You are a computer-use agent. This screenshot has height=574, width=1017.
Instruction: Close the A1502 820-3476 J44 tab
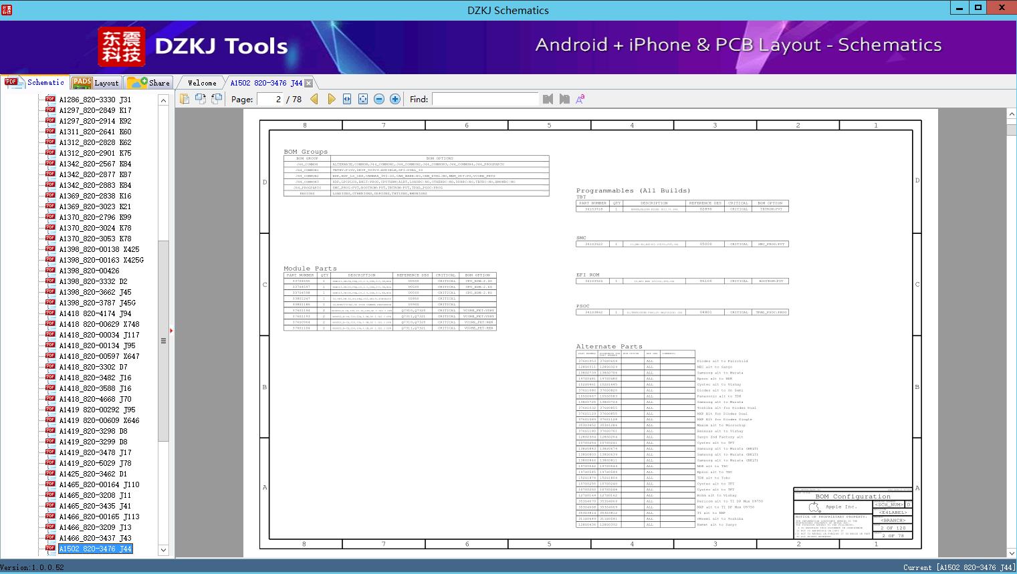coord(309,83)
